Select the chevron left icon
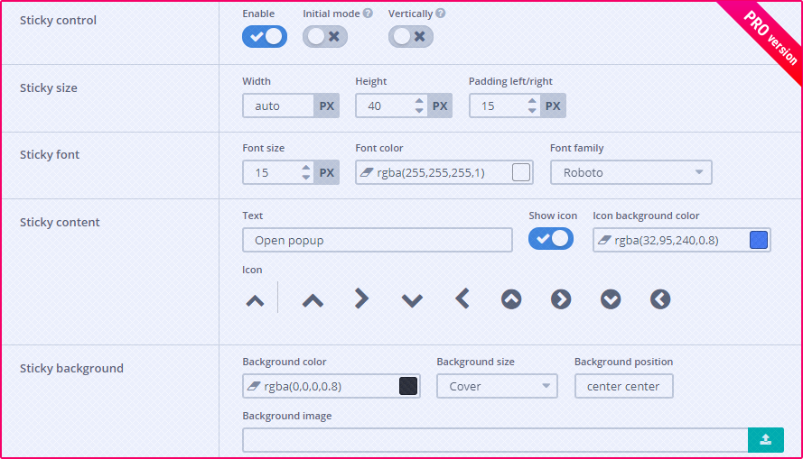The width and height of the screenshot is (803, 459). (x=462, y=298)
